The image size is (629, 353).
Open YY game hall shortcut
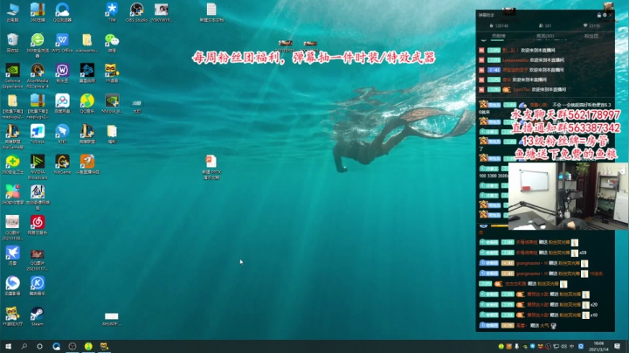pos(12,316)
